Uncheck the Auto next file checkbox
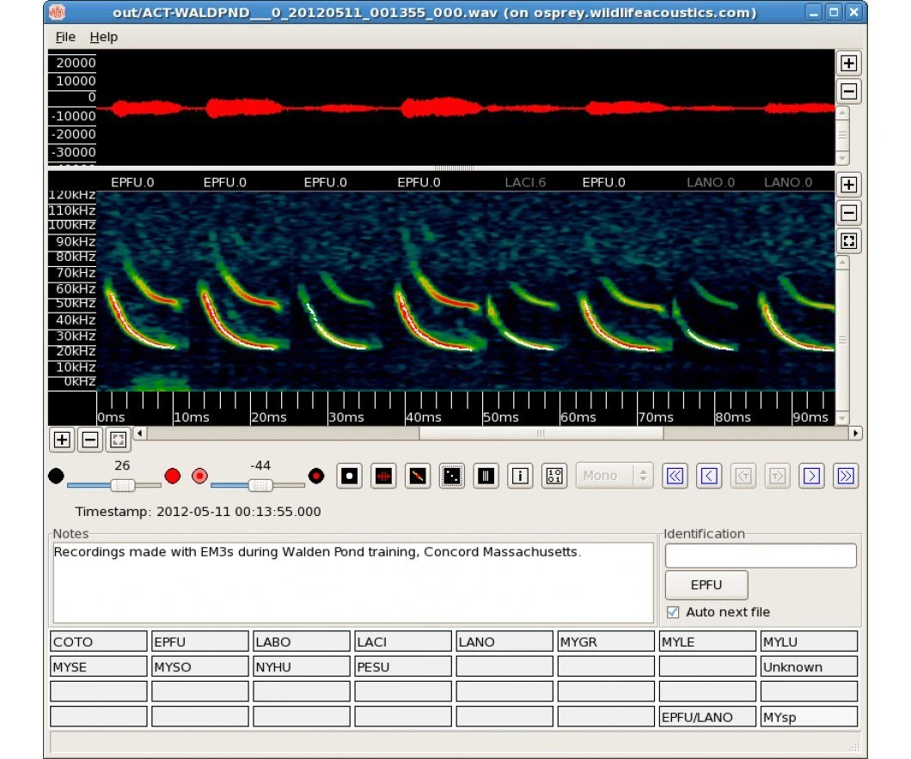 (x=673, y=612)
